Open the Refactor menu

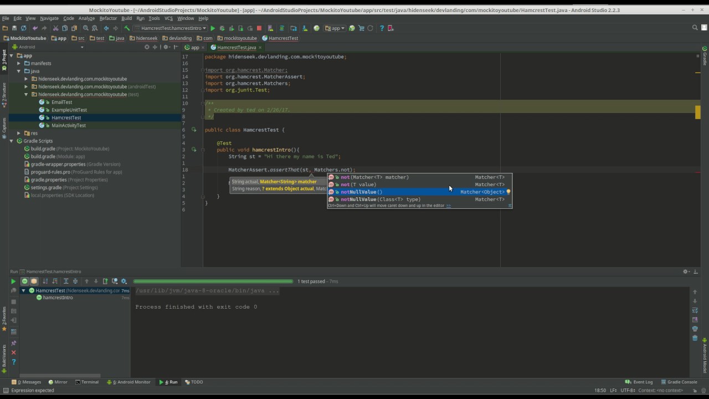pos(108,18)
